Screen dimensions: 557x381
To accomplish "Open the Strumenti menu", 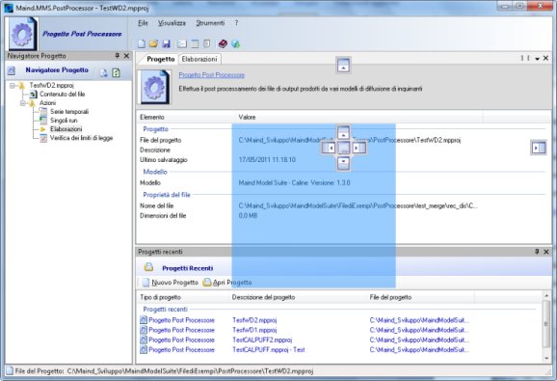I will 210,23.
